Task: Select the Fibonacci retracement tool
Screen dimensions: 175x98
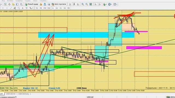Action: tap(19, 8)
